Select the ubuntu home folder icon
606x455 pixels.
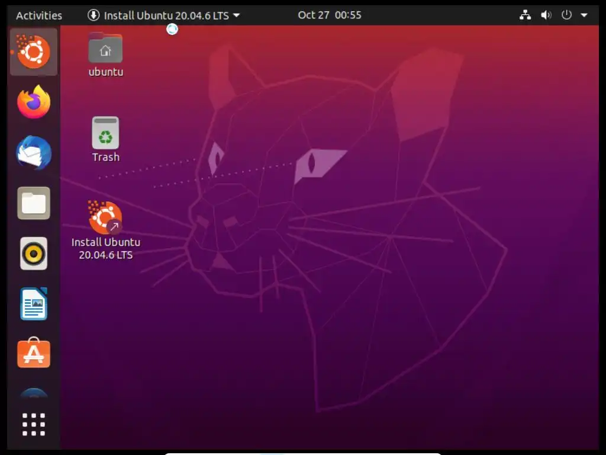coord(105,49)
